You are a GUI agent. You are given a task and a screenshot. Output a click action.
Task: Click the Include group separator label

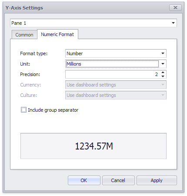coord(53,110)
